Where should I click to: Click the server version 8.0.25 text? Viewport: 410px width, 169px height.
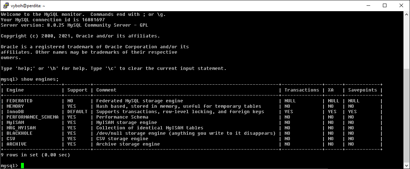point(75,25)
